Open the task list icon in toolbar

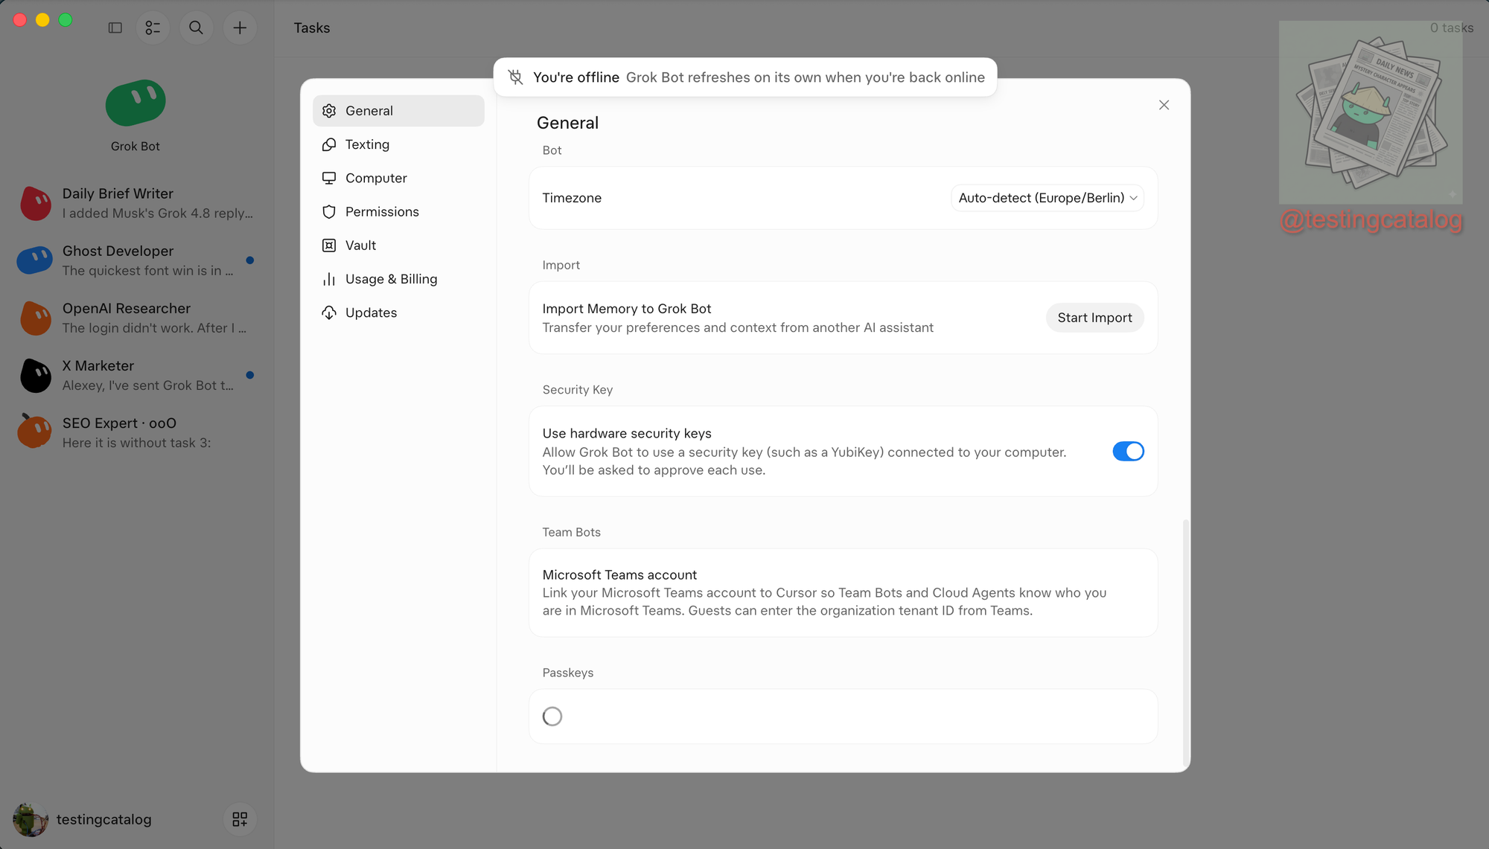point(153,28)
